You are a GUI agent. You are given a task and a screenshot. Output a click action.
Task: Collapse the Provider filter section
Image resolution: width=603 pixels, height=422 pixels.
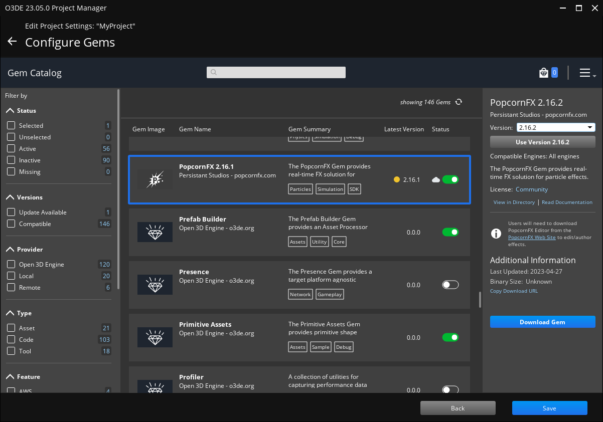coord(10,250)
